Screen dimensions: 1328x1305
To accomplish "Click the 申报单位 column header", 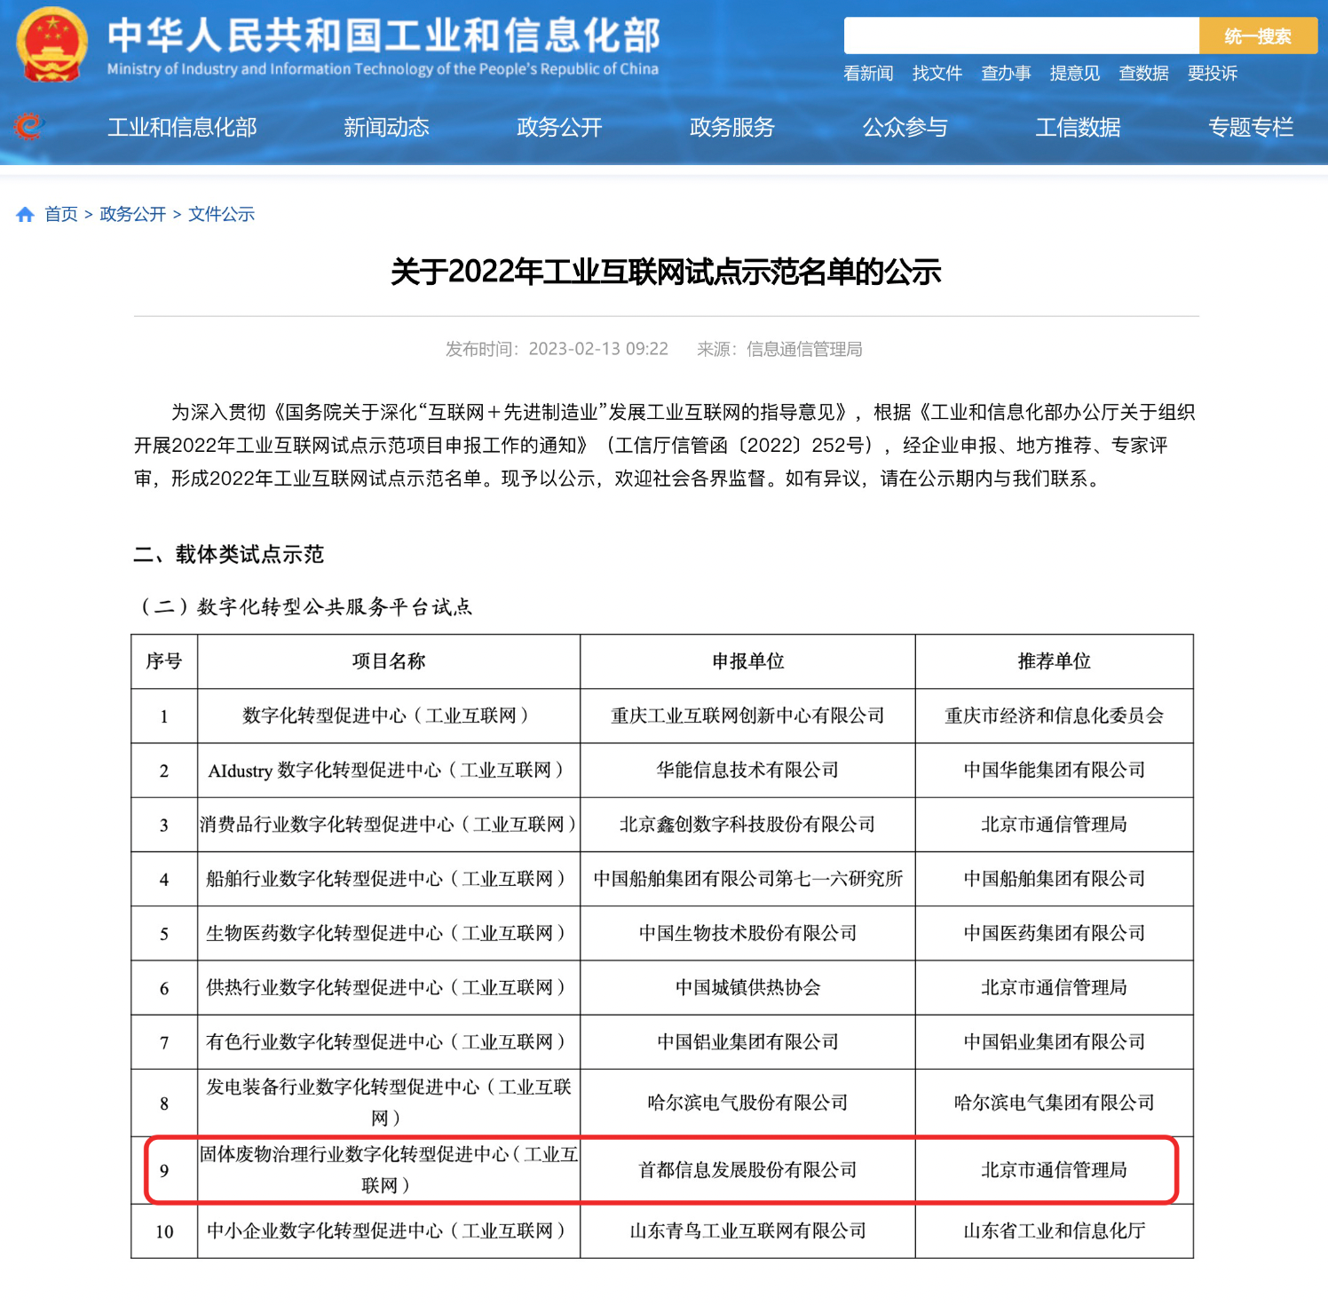I will 747,661.
